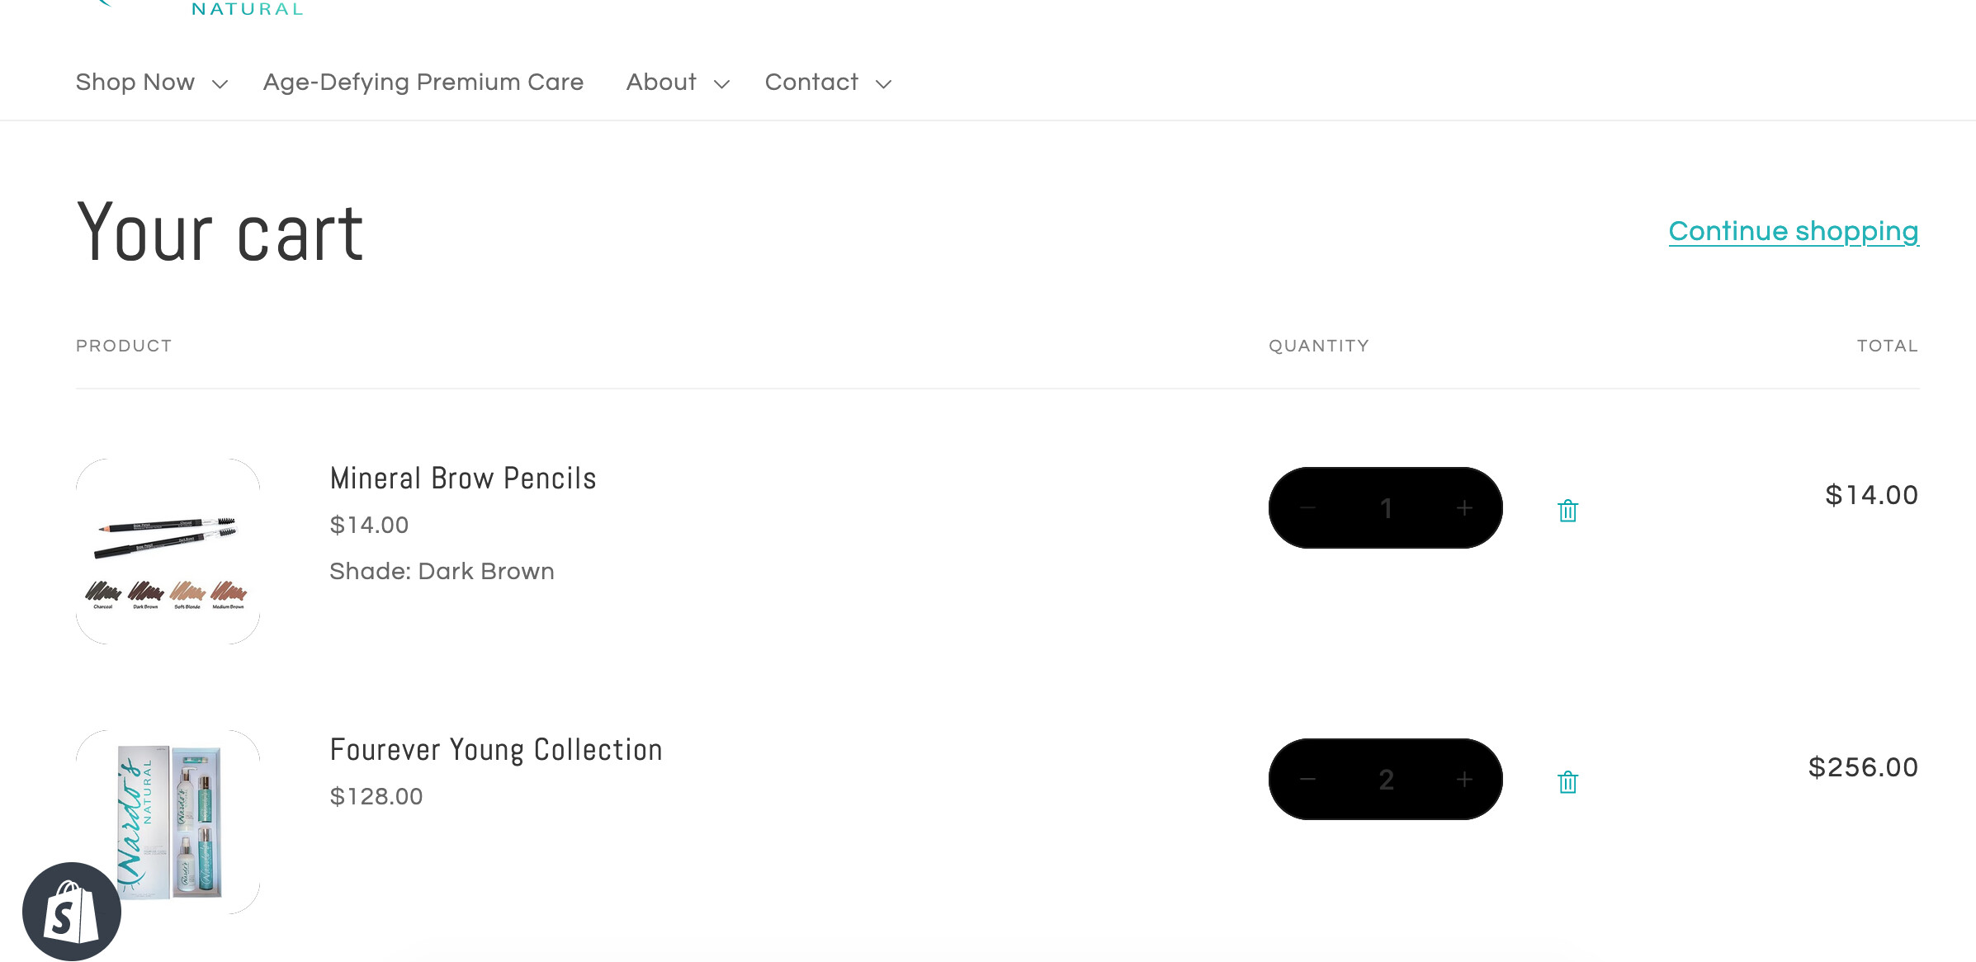
Task: Open the Fourever Young Collection product link
Action: [496, 750]
